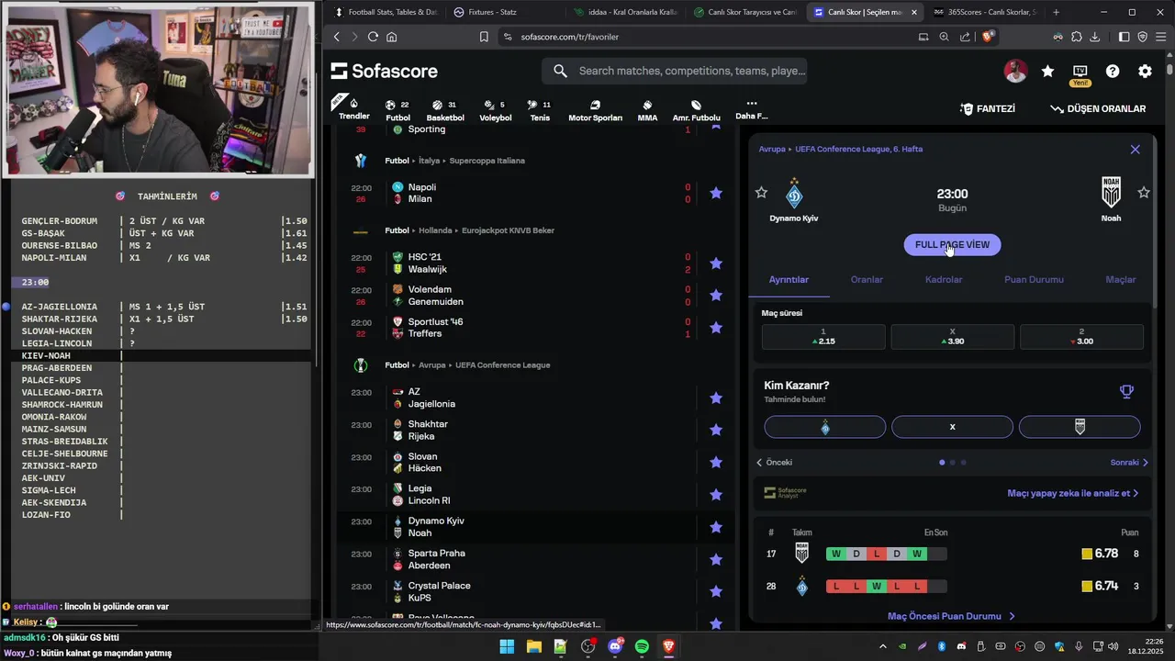This screenshot has height=661, width=1175.
Task: Open the help question mark icon
Action: pos(1113,71)
